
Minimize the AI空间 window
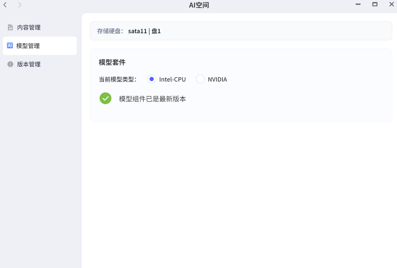pos(358,5)
